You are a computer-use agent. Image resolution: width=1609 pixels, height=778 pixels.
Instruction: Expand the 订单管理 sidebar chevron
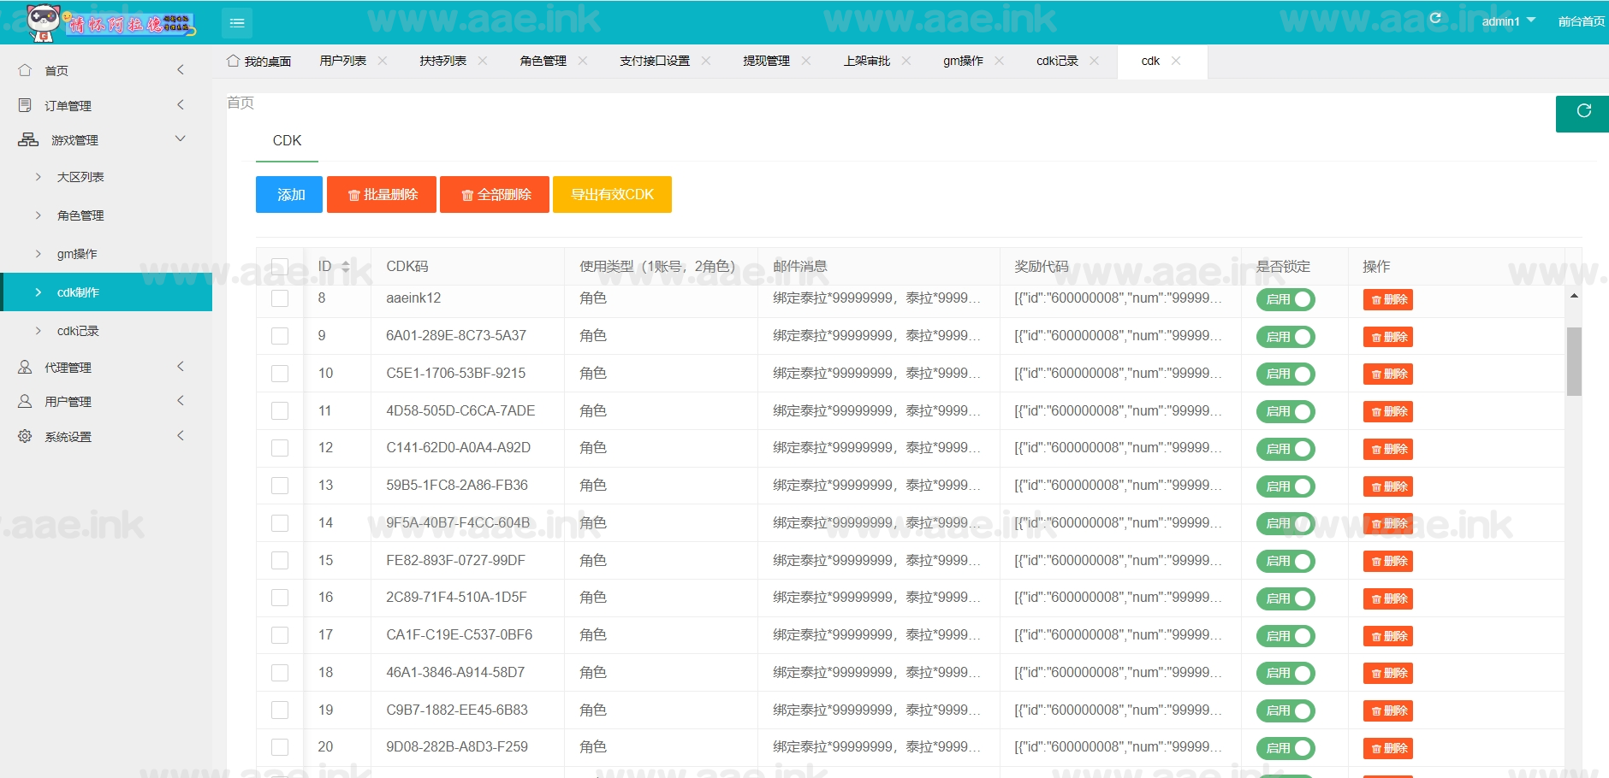pyautogui.click(x=181, y=104)
